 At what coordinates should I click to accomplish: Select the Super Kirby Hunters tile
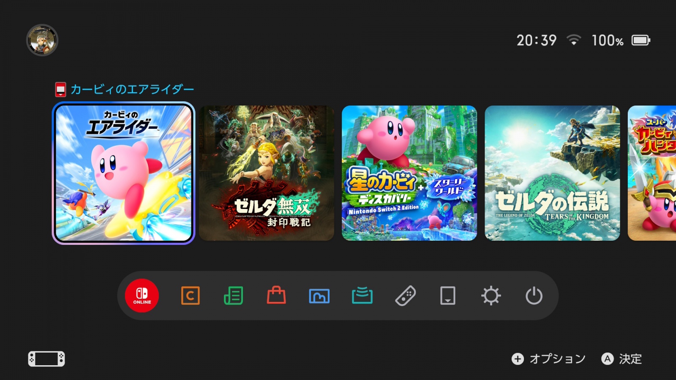click(x=652, y=173)
